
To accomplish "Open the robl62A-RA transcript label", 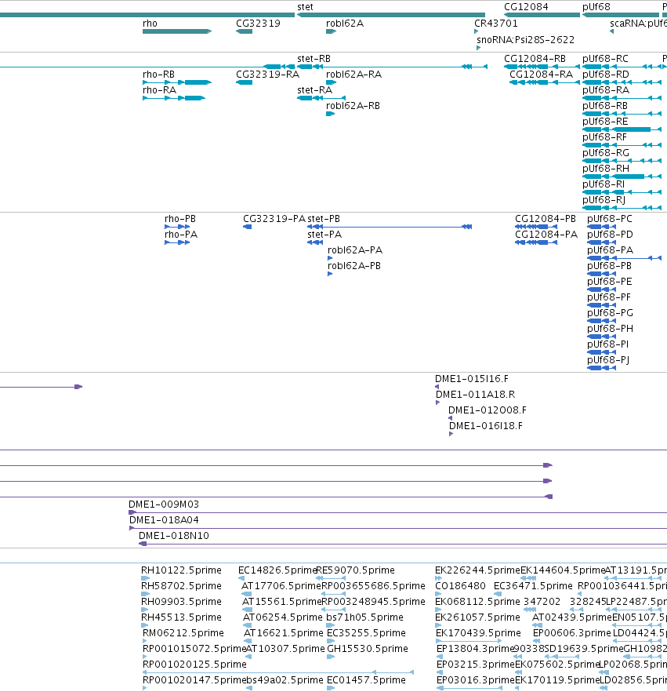I will pos(354,75).
